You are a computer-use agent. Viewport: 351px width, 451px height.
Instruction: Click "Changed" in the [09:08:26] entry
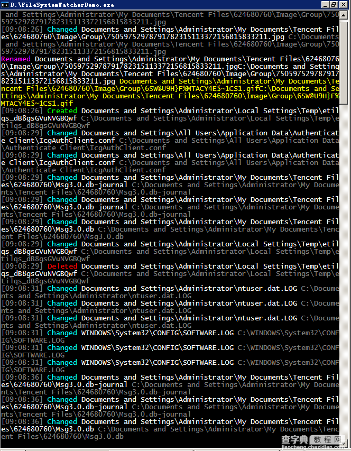coord(62,29)
